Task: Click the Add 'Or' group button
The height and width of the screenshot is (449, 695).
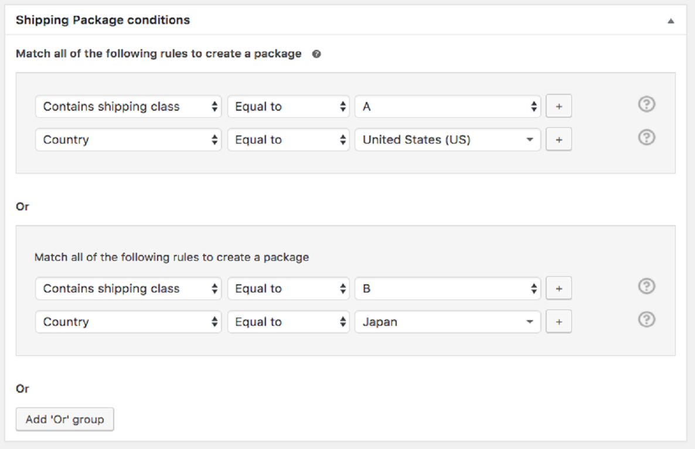Action: (64, 419)
